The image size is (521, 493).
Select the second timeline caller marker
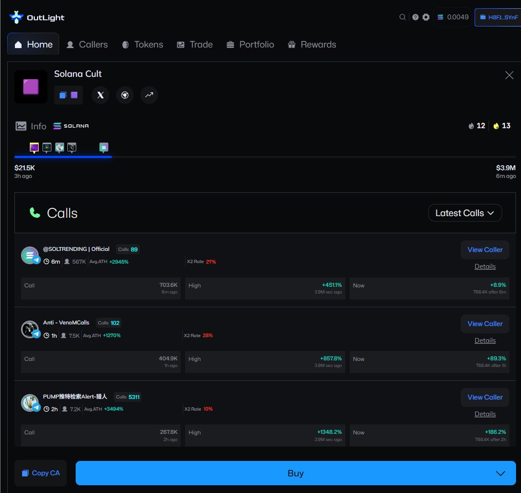tap(47, 147)
